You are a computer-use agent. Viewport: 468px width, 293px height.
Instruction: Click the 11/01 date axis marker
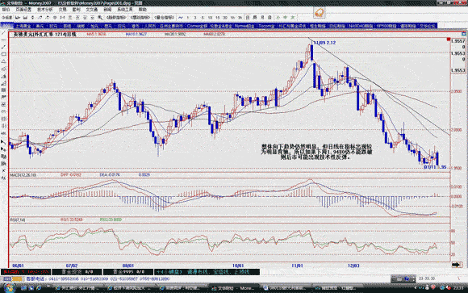[297, 266]
